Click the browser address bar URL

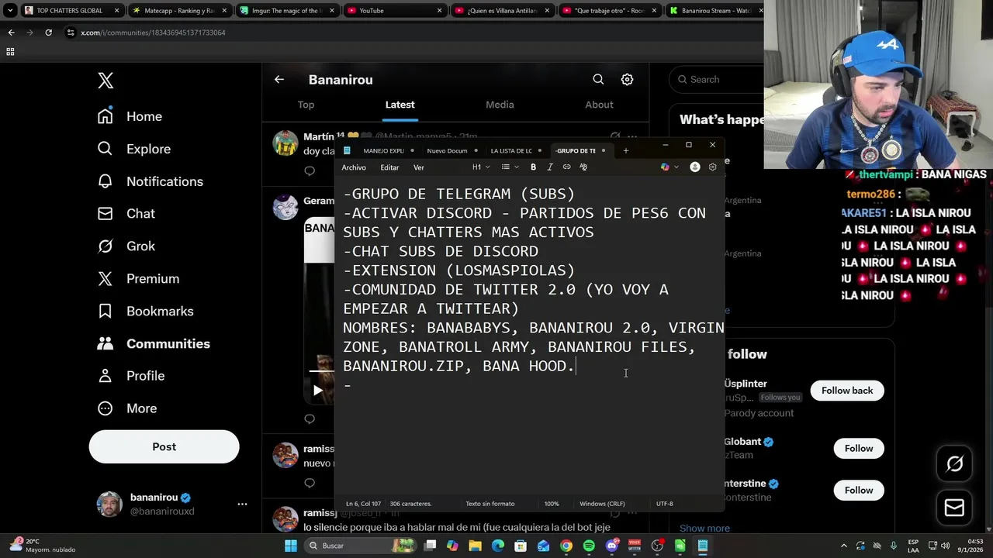(x=153, y=33)
